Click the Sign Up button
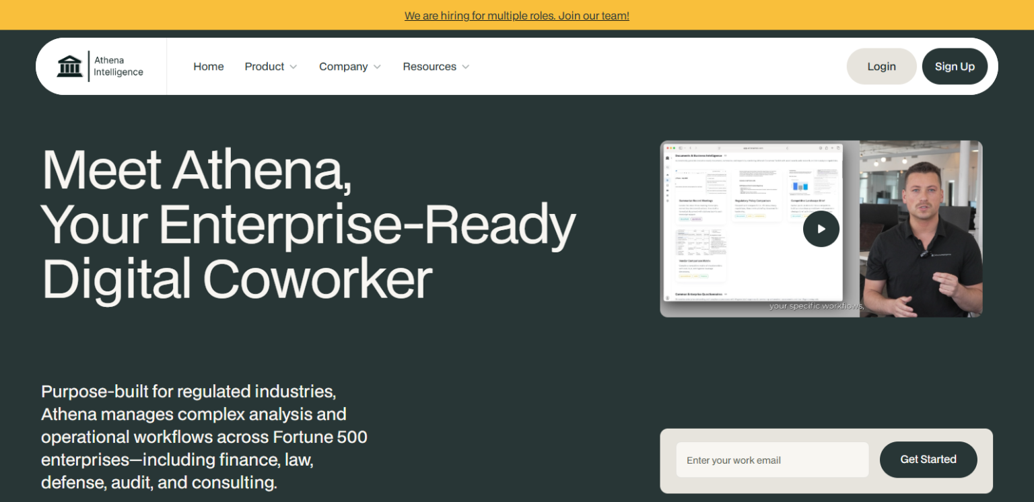The image size is (1034, 502). (x=955, y=66)
